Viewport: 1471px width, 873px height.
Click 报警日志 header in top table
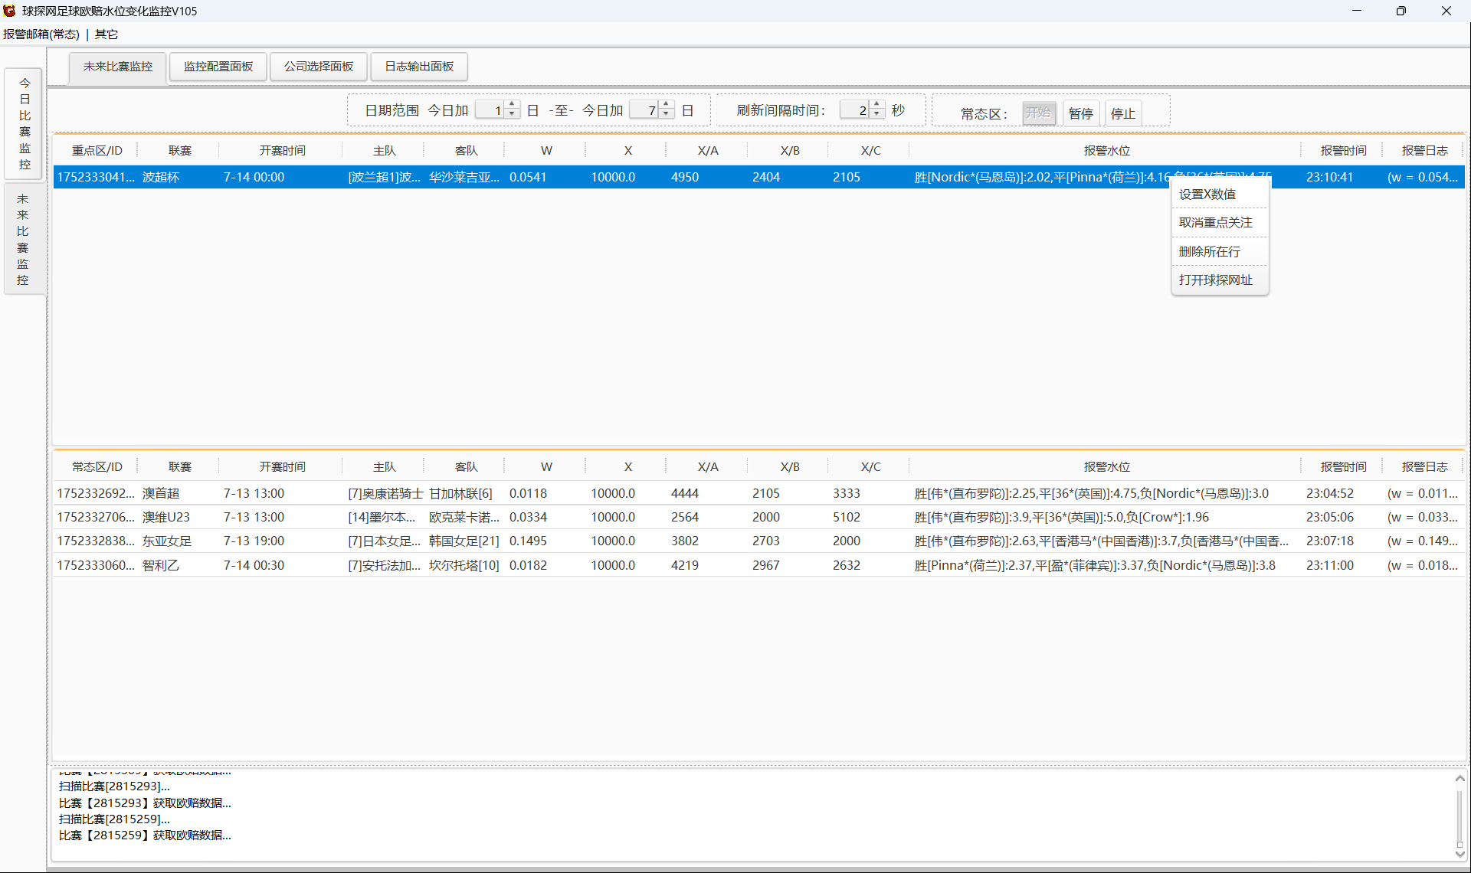pyautogui.click(x=1424, y=151)
